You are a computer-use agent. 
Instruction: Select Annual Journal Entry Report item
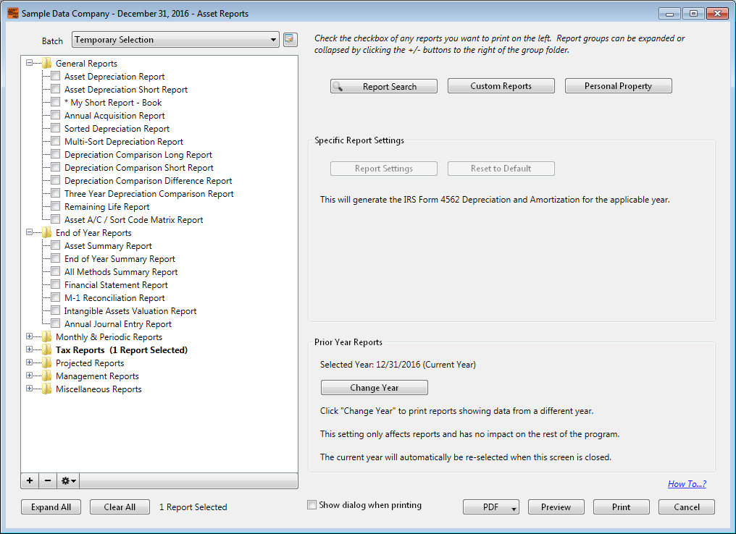[118, 324]
